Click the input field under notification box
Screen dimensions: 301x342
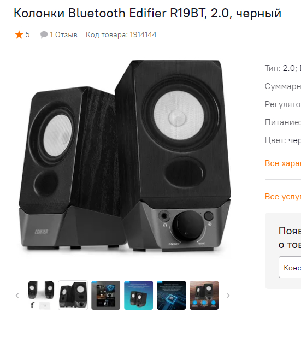coord(290,267)
